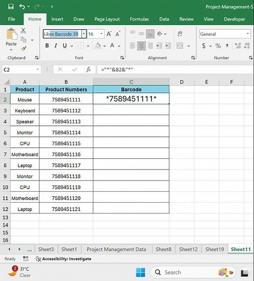Increase decimal places
This screenshot has width=254, height=281.
coord(238,45)
